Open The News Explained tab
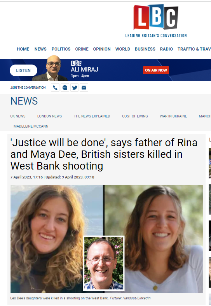The width and height of the screenshot is (211, 306). [x=92, y=116]
